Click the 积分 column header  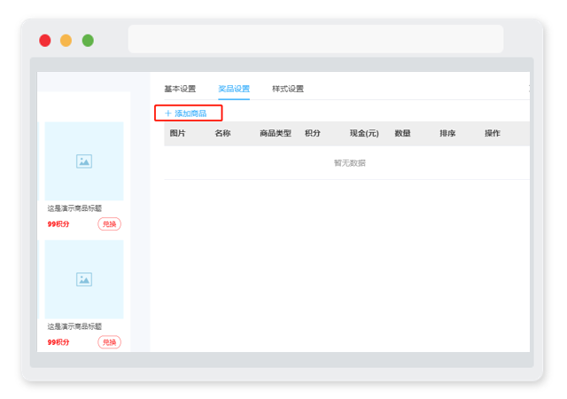313,133
